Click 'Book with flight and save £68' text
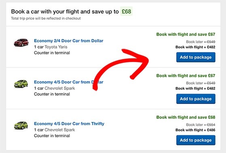The width and height of the screenshot is (226, 153). click(x=186, y=117)
